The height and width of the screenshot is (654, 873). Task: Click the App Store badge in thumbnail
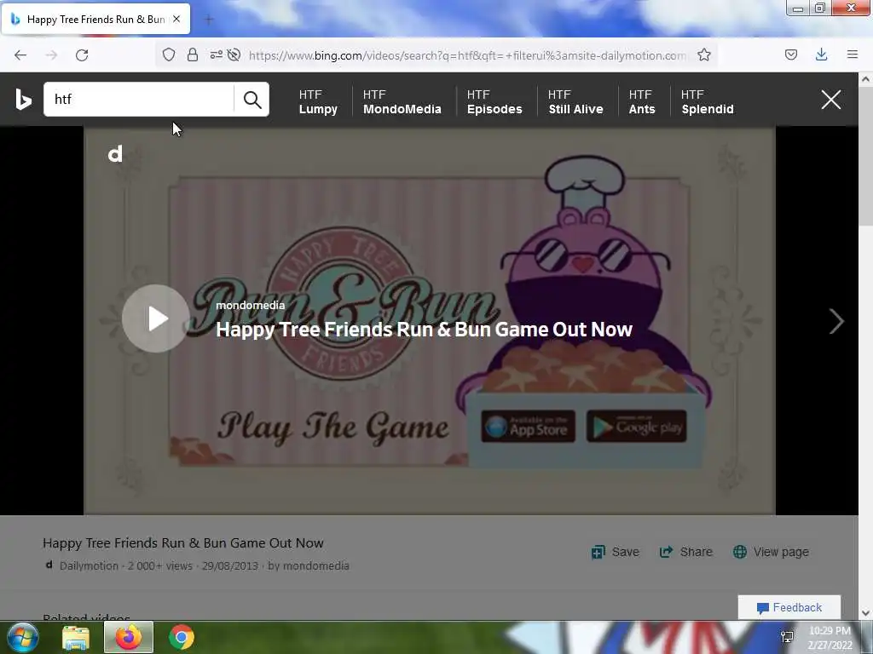pos(528,427)
